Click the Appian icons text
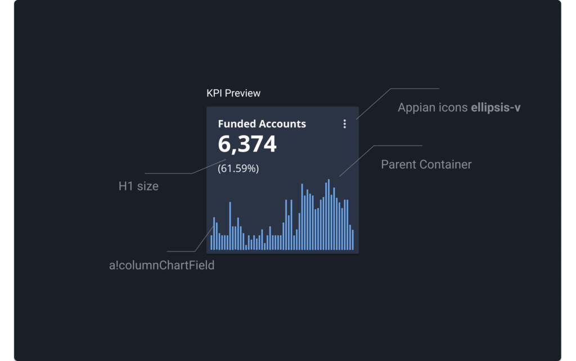Viewport: 576px width, 361px height. point(433,107)
